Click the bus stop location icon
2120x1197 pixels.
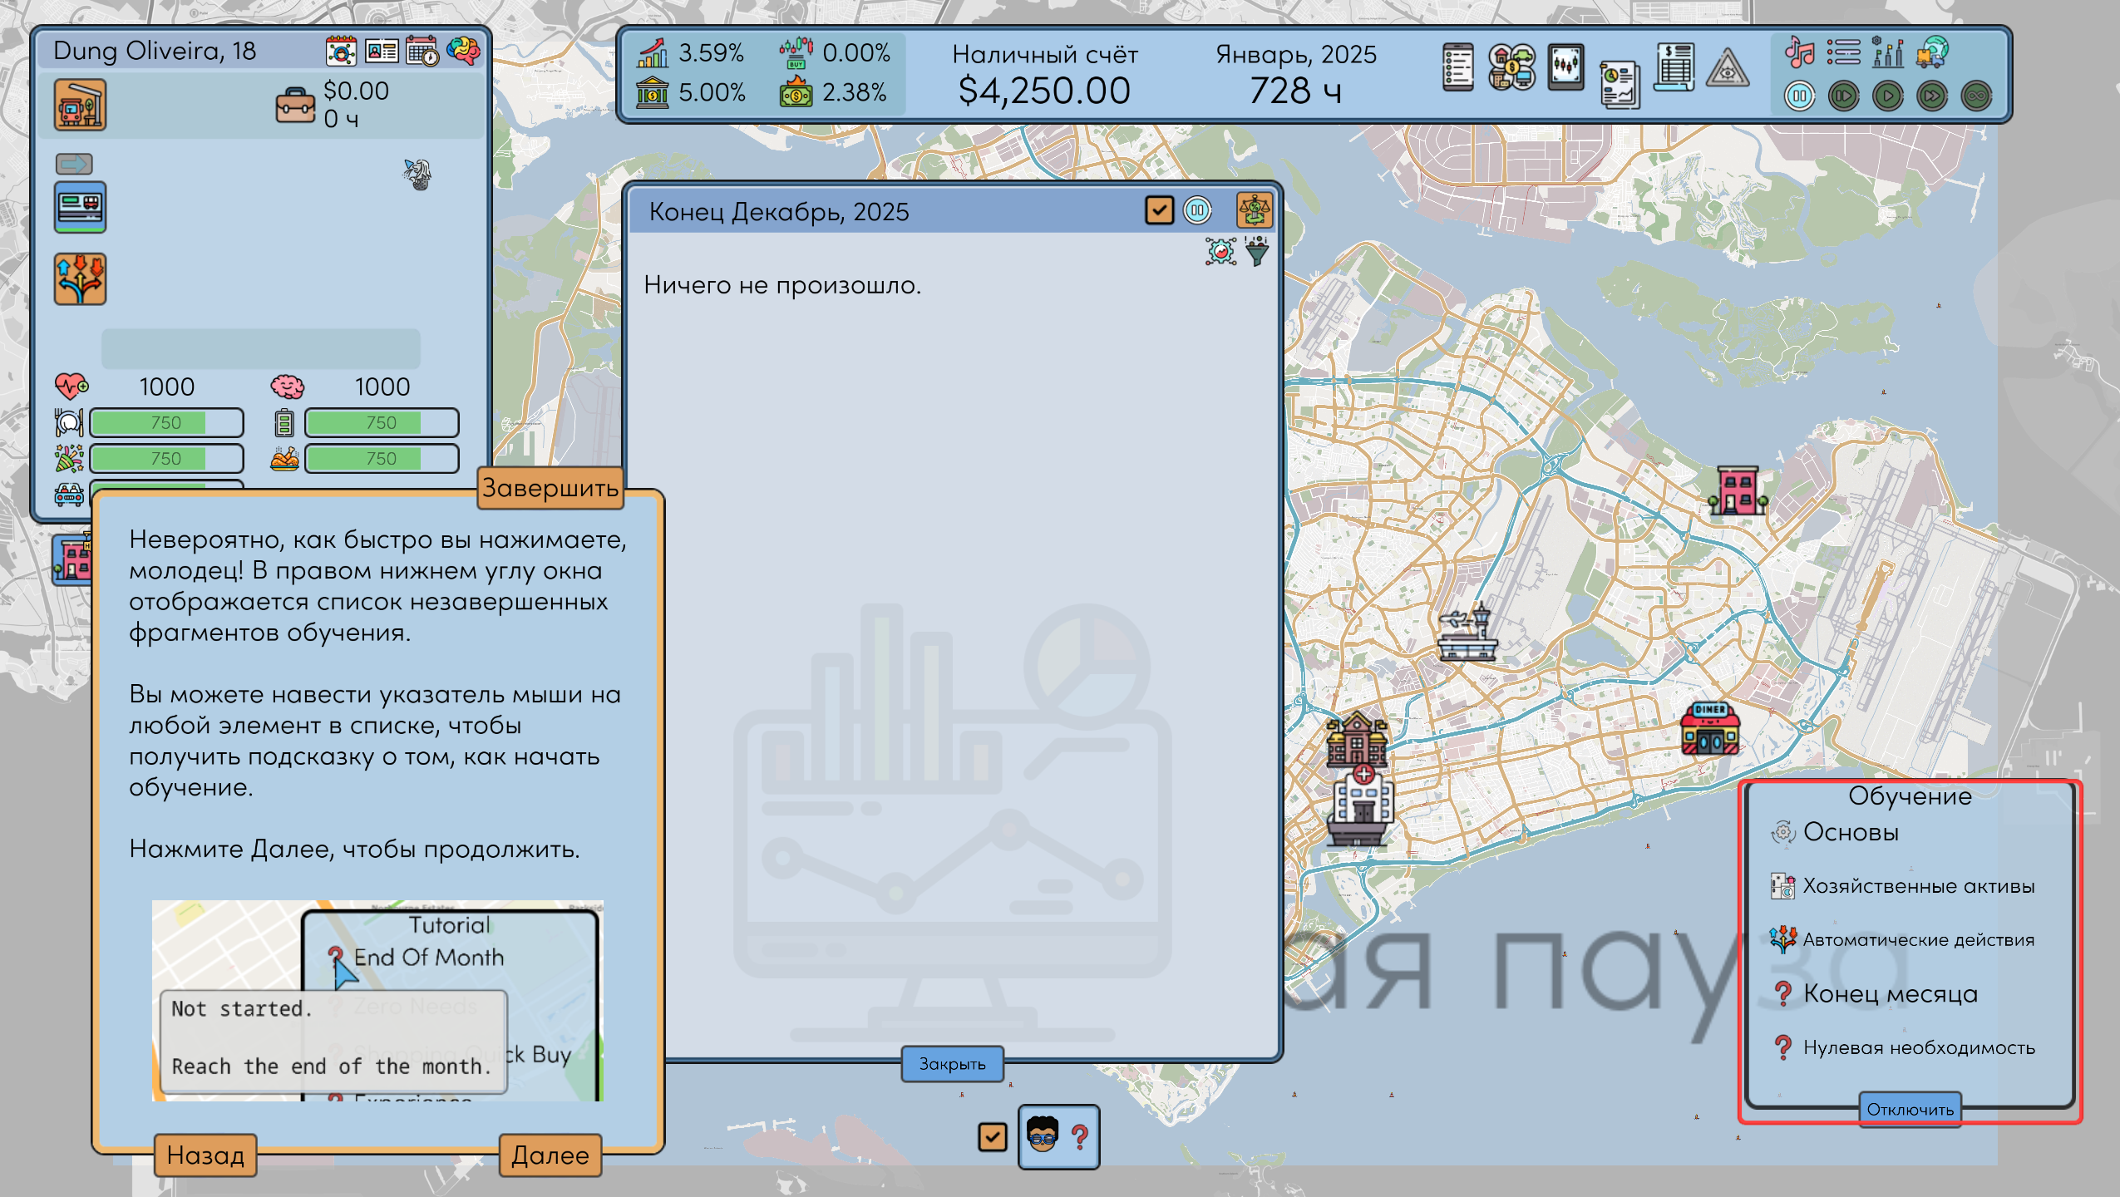click(80, 105)
